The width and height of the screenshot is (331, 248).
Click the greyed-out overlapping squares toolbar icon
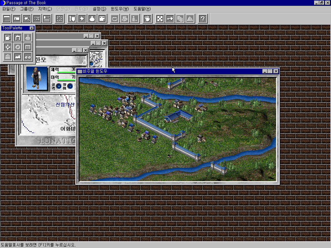(180, 19)
